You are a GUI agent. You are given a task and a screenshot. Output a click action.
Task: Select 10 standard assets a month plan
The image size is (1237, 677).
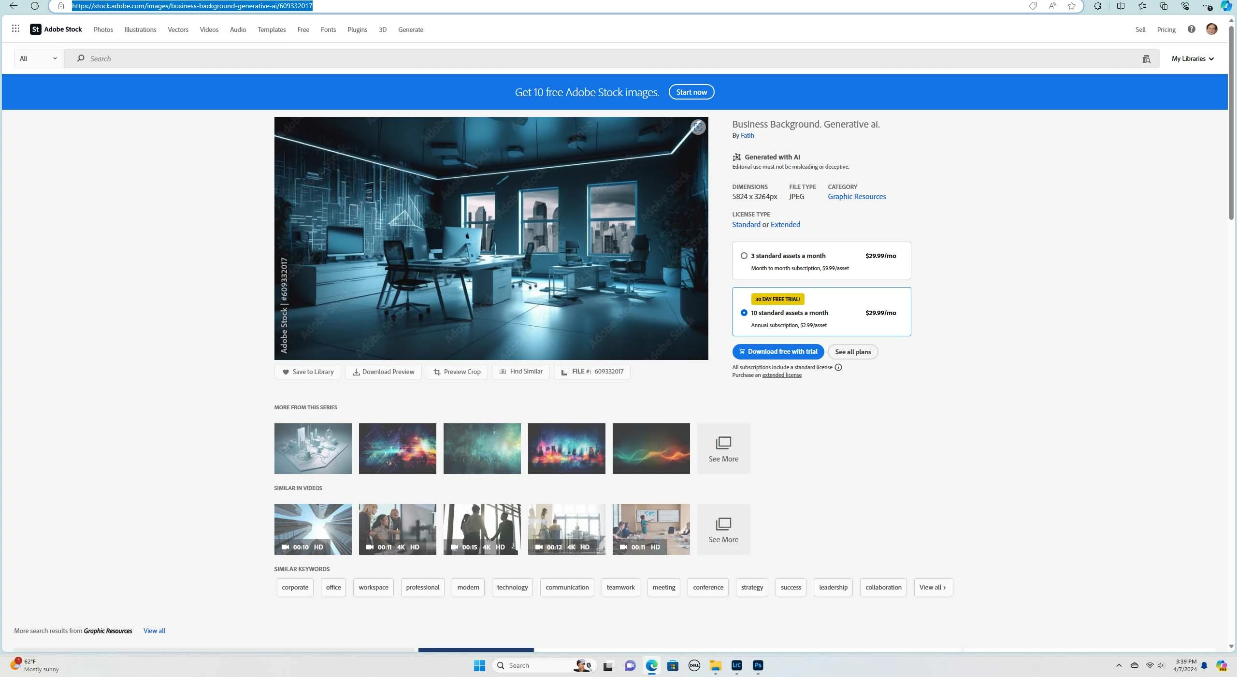coord(744,313)
